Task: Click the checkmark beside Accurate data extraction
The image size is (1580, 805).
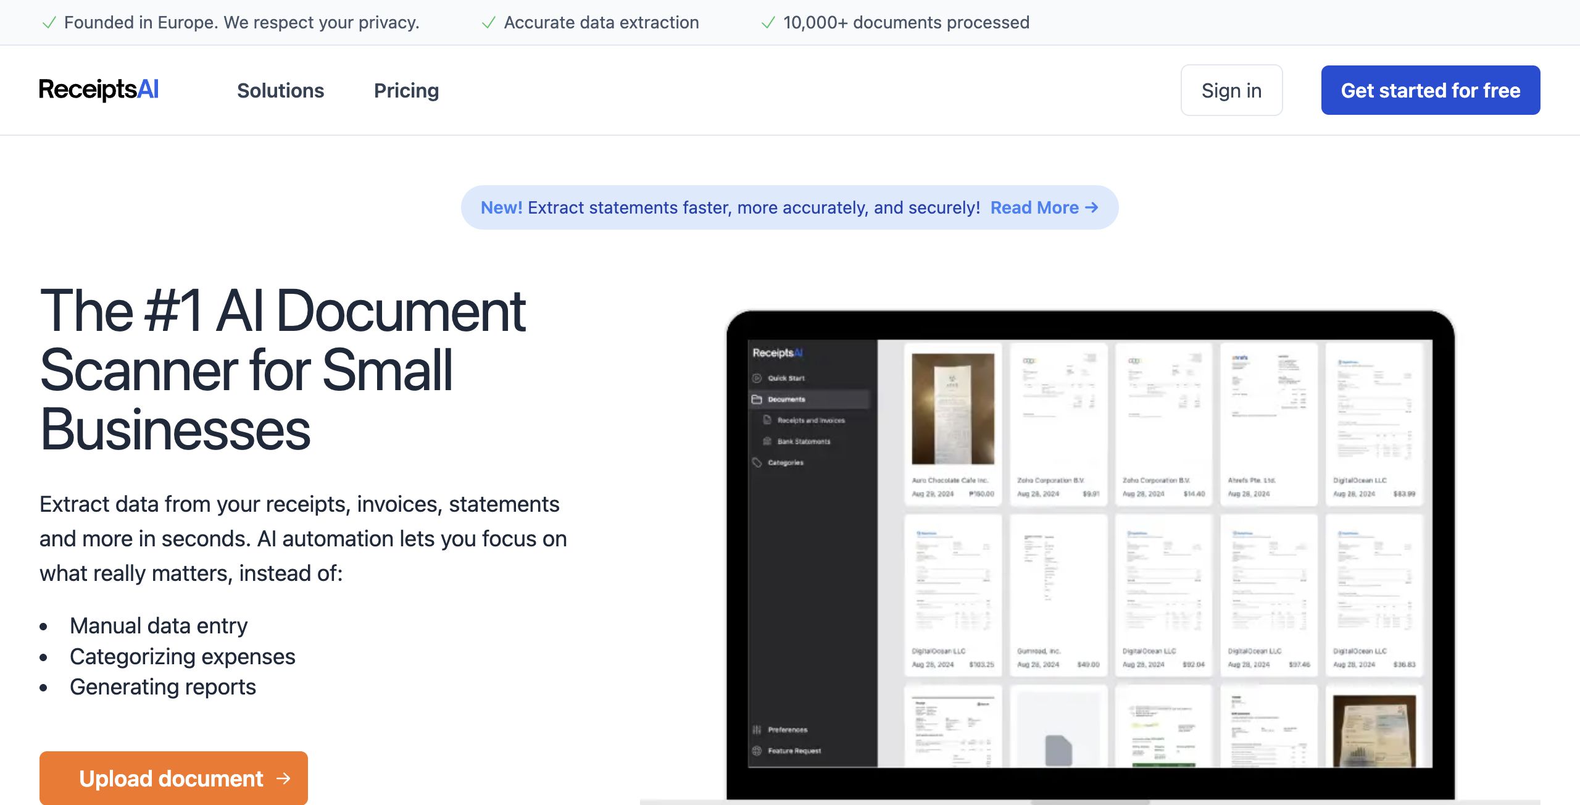Action: (x=488, y=23)
